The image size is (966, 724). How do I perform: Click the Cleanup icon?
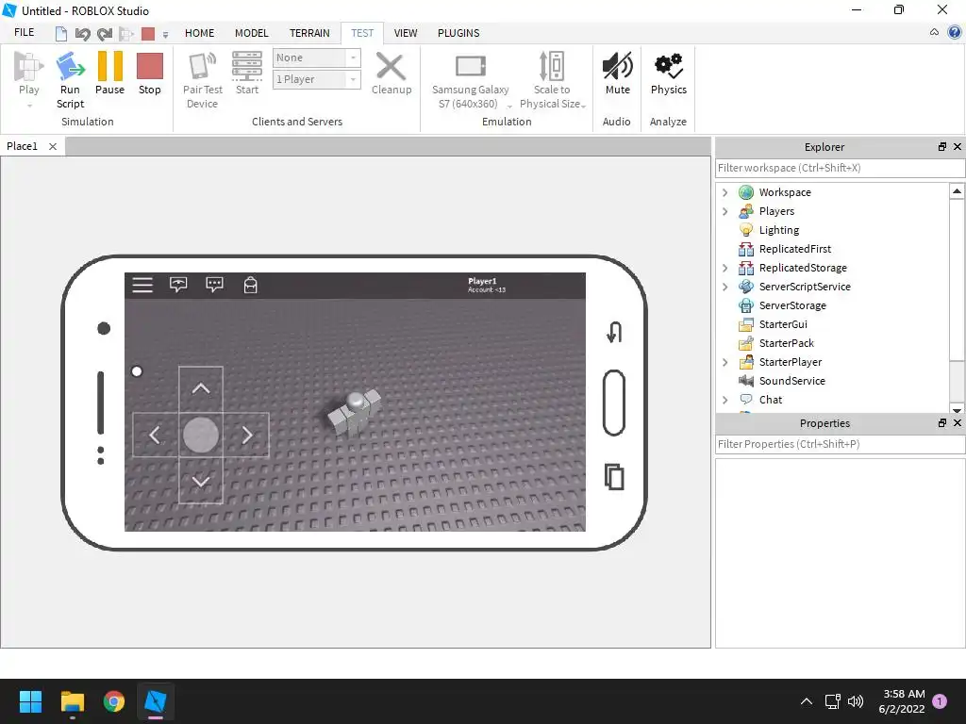[x=391, y=67]
